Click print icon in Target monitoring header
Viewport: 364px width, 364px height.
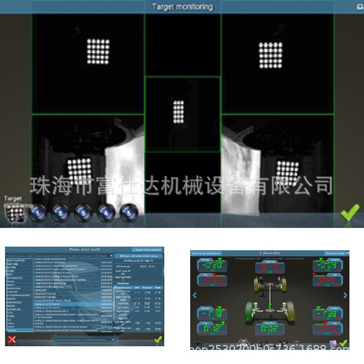click(x=360, y=7)
